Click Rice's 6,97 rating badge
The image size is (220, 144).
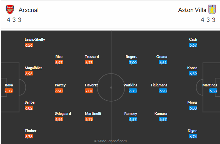tap(59, 62)
